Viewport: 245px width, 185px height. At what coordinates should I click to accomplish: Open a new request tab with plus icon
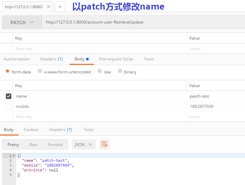(x=60, y=7)
